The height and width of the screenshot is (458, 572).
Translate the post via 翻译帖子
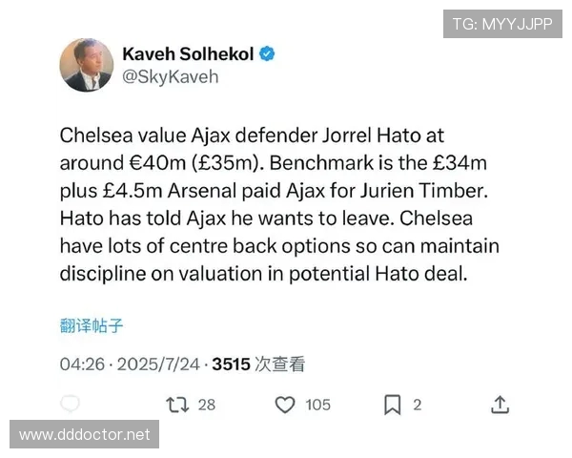coord(92,325)
